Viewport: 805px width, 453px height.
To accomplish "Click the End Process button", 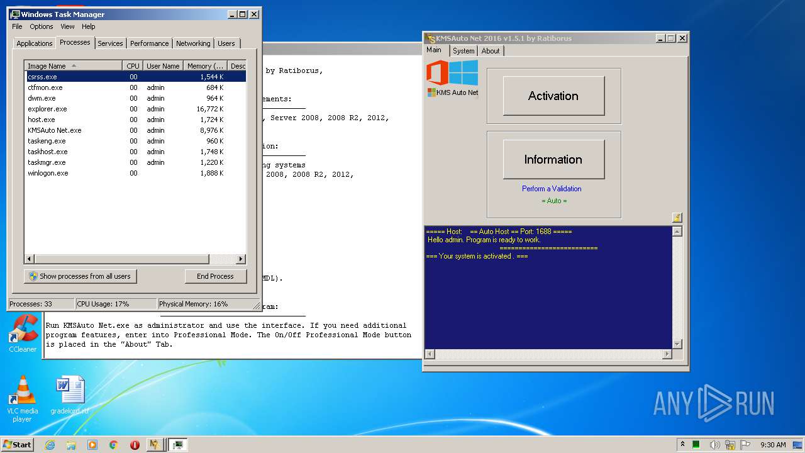I will (215, 276).
